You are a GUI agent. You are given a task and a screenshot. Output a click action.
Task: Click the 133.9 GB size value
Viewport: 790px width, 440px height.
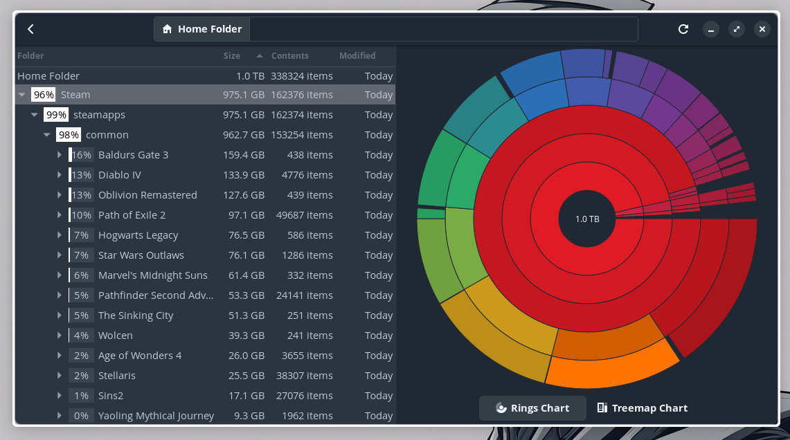244,175
